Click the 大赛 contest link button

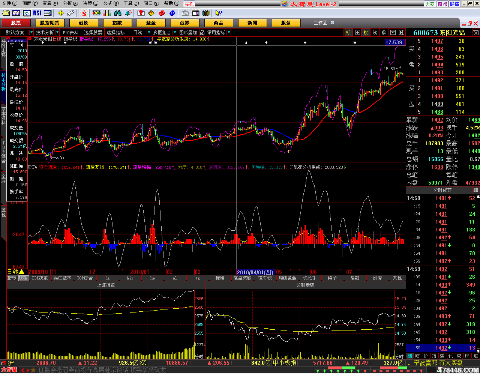[430, 4]
